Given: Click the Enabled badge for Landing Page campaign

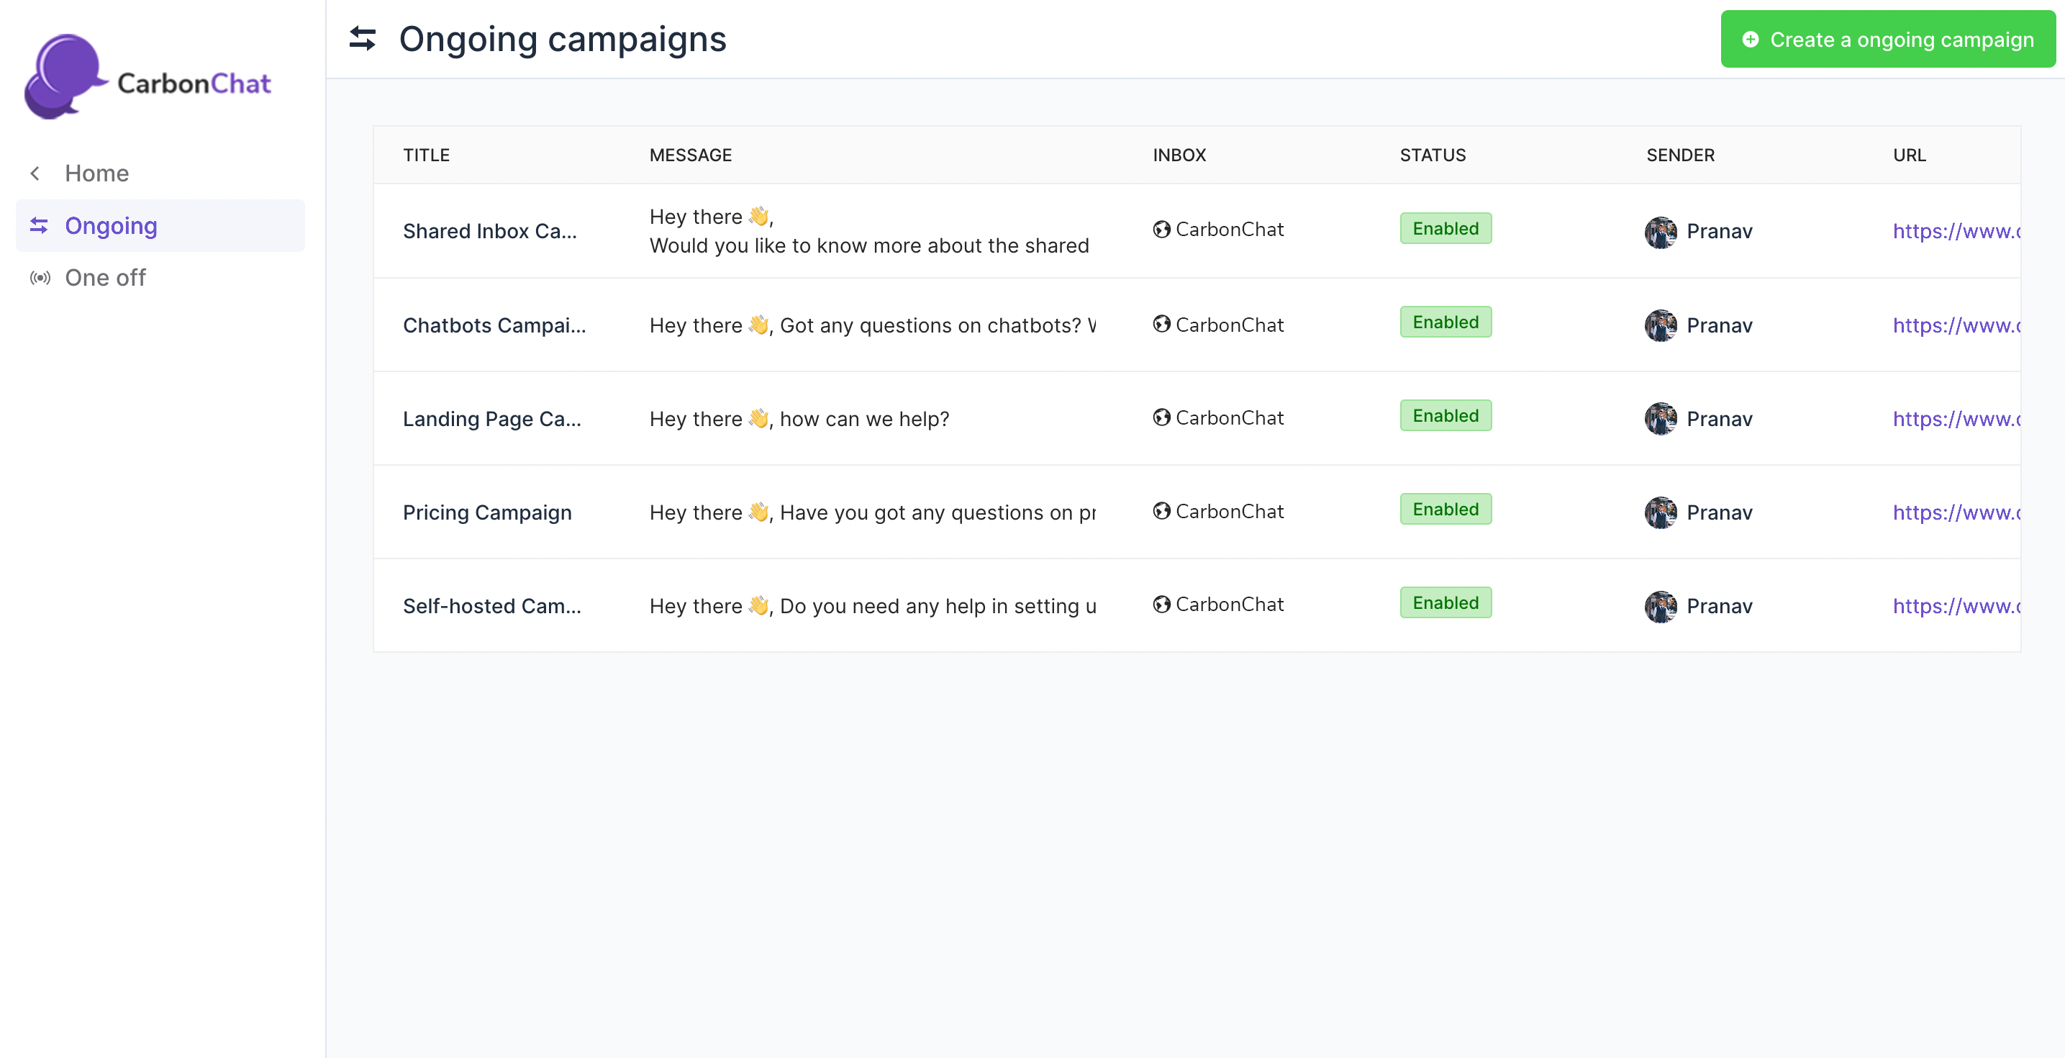Looking at the screenshot, I should click(1445, 415).
